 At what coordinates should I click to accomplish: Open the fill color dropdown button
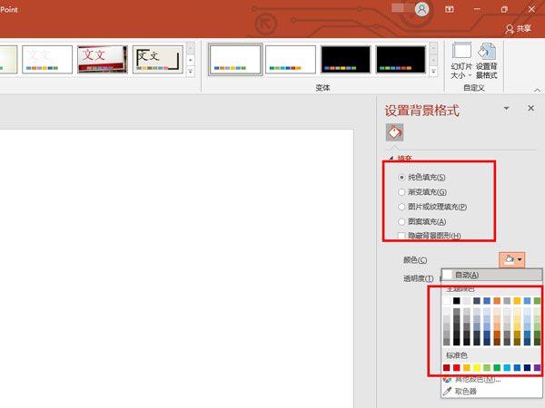point(512,259)
